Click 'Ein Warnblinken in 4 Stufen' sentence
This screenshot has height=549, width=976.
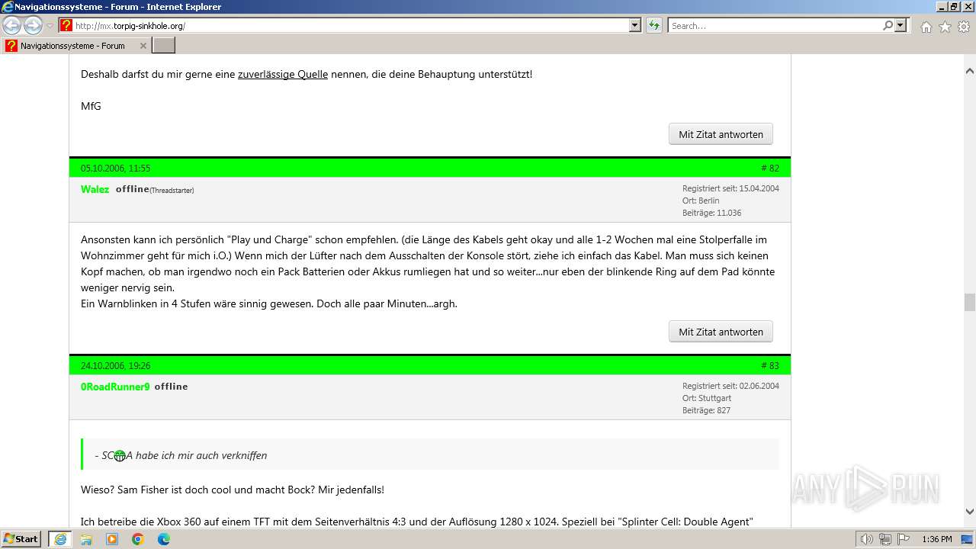(269, 303)
